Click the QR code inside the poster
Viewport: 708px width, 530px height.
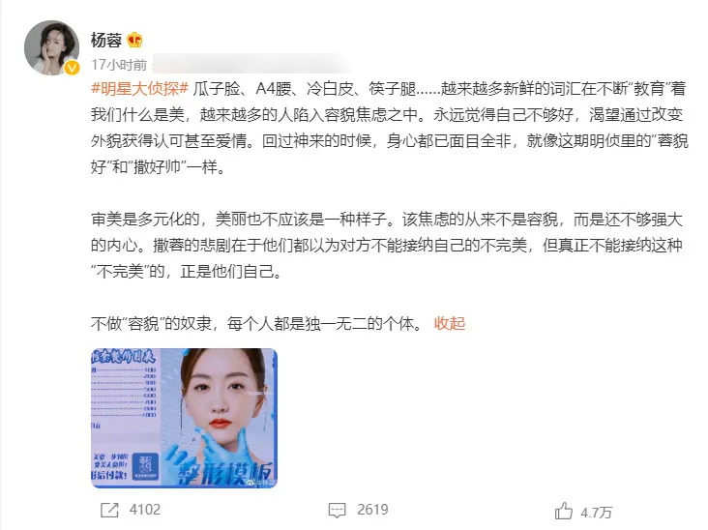point(145,466)
